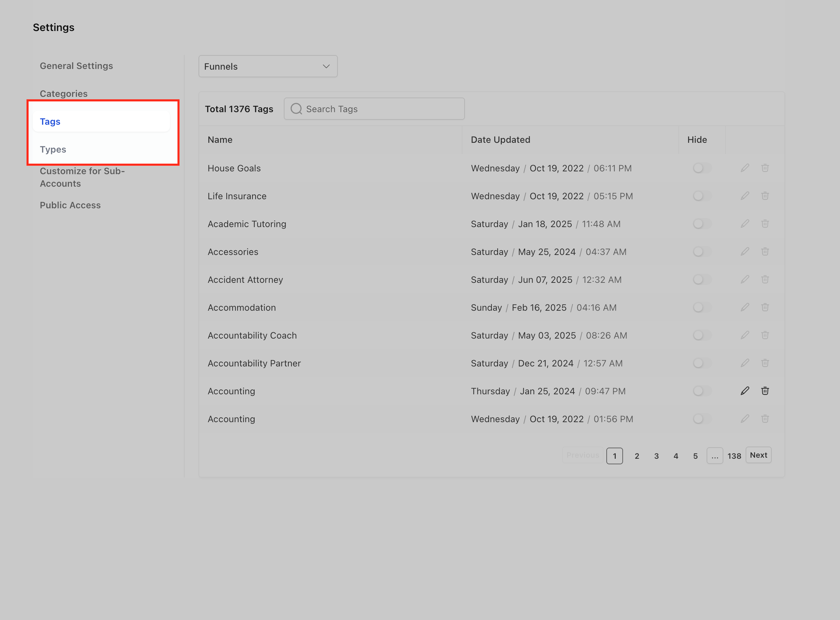Open the Categories settings section
The height and width of the screenshot is (620, 840).
point(63,93)
